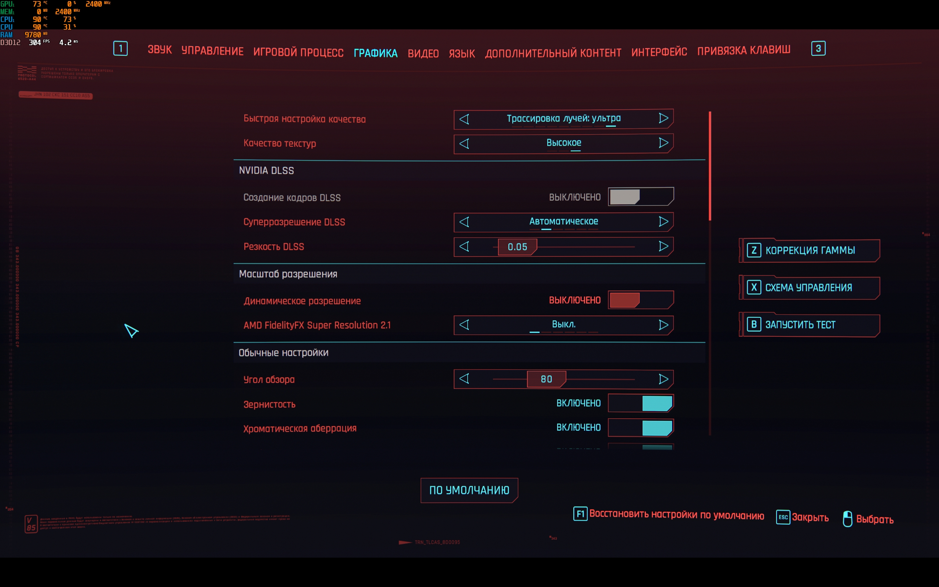The height and width of the screenshot is (587, 939).
Task: Turn off Хроматическая аберрация switch
Action: tap(640, 427)
